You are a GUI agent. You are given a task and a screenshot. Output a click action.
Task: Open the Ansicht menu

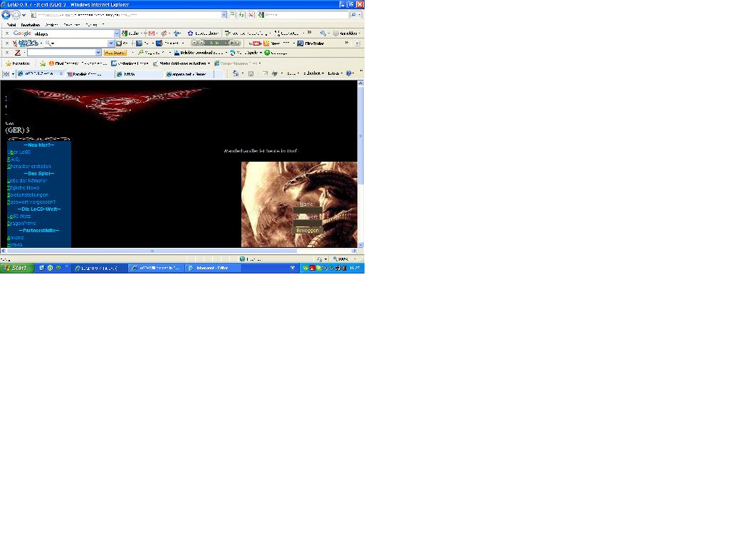(51, 25)
